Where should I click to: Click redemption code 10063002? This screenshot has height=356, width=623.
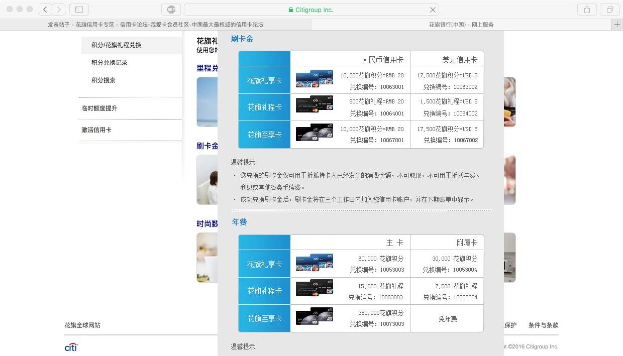click(466, 87)
